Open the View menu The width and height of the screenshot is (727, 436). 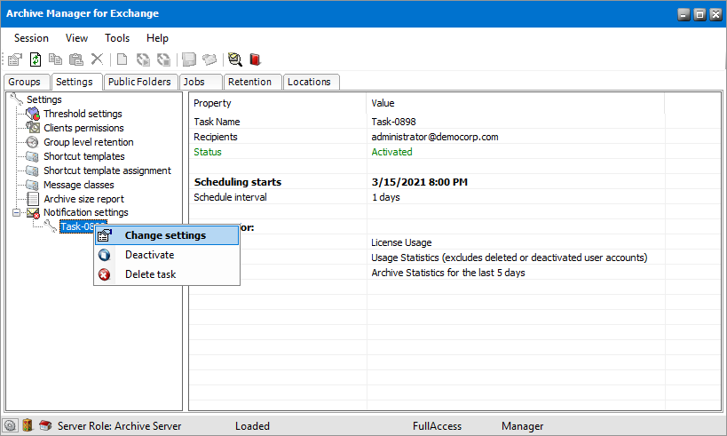coord(76,38)
